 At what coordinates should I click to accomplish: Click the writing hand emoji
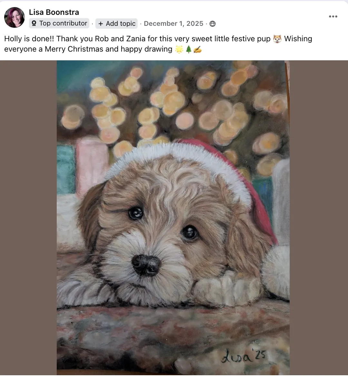click(x=198, y=49)
